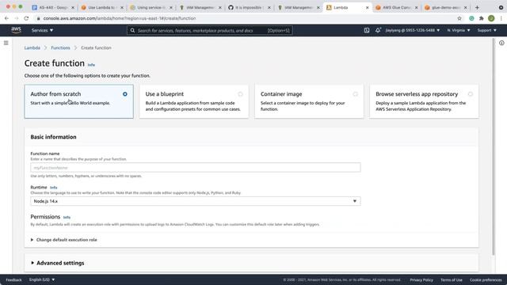This screenshot has height=285, width=507.
Task: Click the browser URL address bar
Action: pos(246,18)
